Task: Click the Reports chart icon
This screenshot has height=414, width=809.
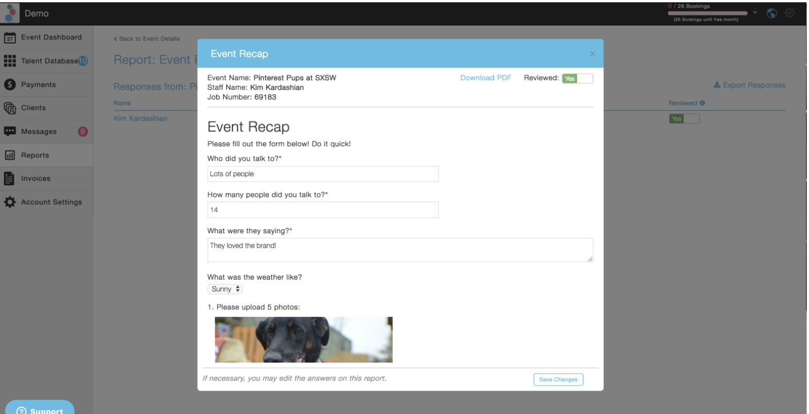Action: pyautogui.click(x=10, y=155)
